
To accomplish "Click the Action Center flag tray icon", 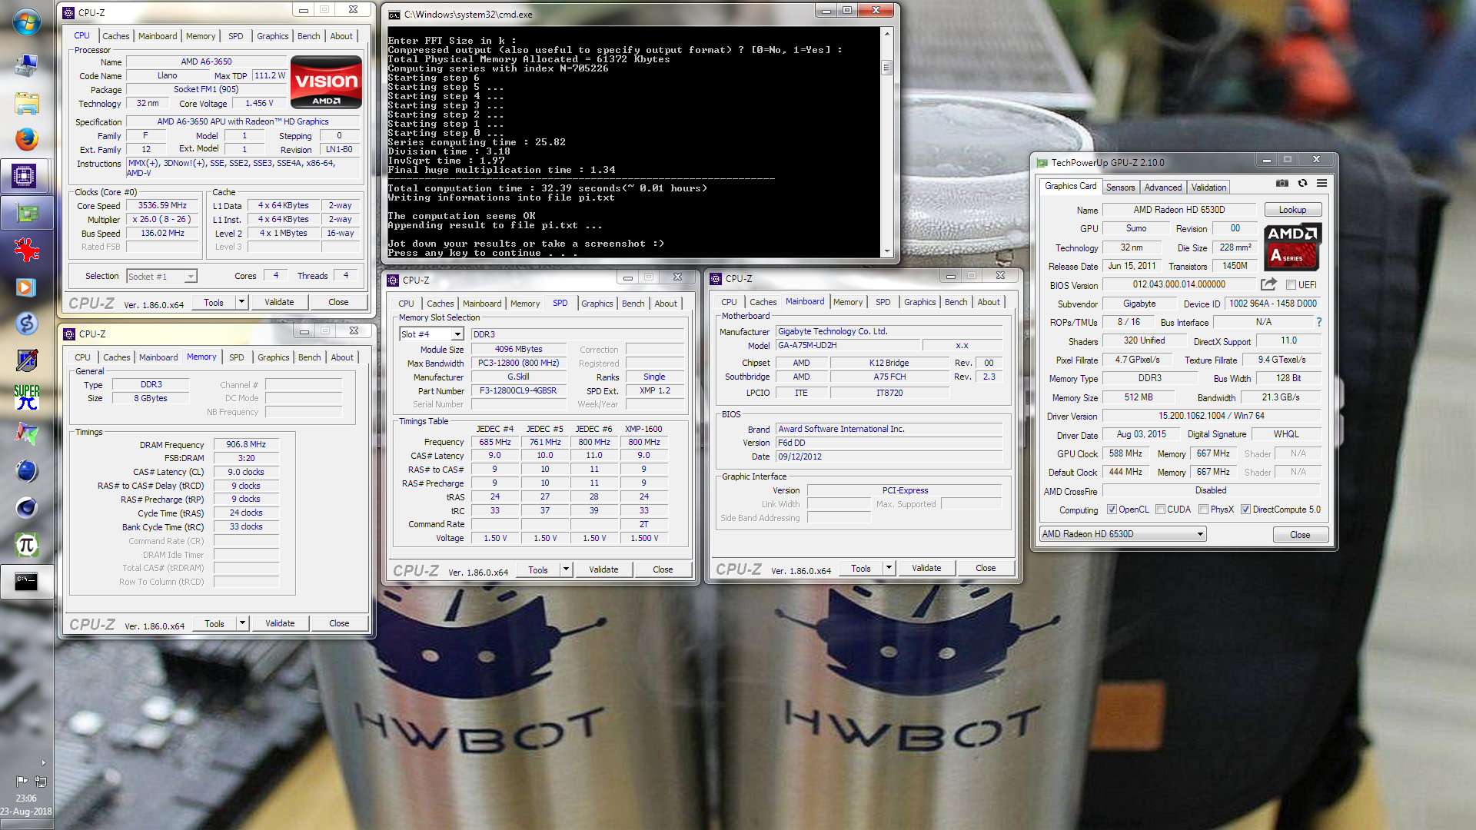I will tap(22, 782).
